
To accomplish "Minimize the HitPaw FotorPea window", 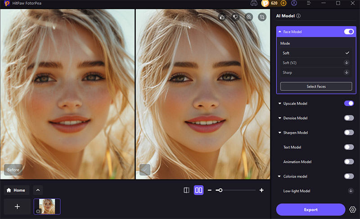I will (x=324, y=3).
